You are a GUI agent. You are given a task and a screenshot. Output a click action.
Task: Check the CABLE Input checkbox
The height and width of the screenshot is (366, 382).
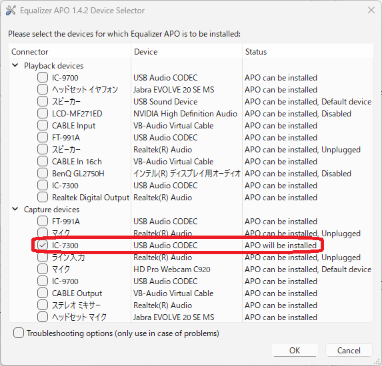pos(43,126)
